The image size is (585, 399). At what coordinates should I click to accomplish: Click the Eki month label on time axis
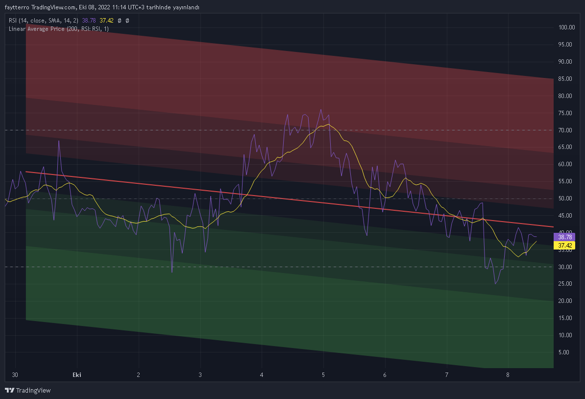tap(77, 375)
